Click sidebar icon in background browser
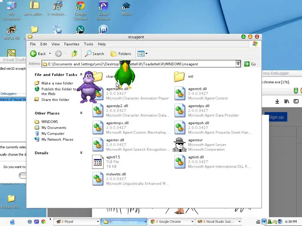The width and height of the screenshot is (302, 226). [296, 101]
